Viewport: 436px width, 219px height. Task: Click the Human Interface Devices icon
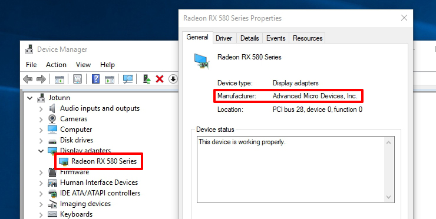(52, 182)
